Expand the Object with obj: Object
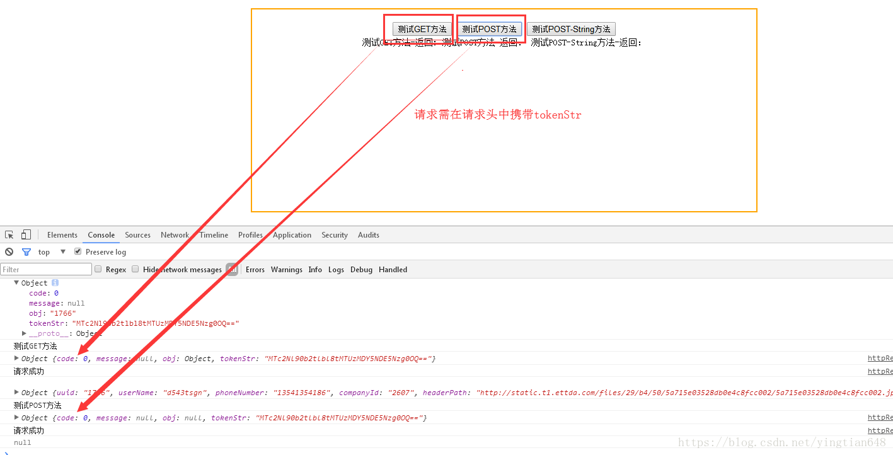 (x=17, y=358)
